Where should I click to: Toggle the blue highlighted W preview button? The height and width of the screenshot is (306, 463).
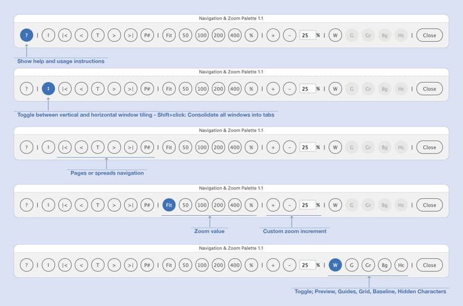pyautogui.click(x=335, y=265)
